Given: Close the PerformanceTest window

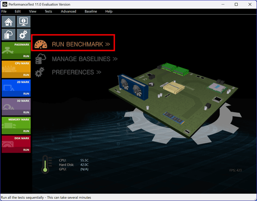Looking at the screenshot, I should (x=250, y=4).
